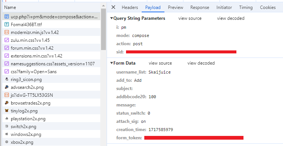Screen dimensions: 283x146
Task: Collapse the Form Data section
Action: (x=112, y=63)
